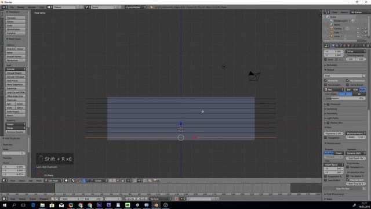Open Microsoft Edge from taskbar

coord(33,205)
